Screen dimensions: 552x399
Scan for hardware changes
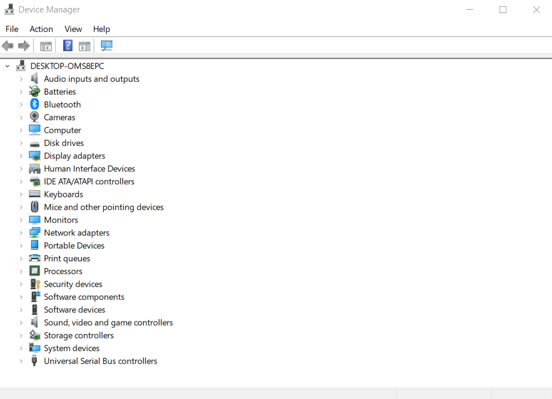tap(106, 46)
